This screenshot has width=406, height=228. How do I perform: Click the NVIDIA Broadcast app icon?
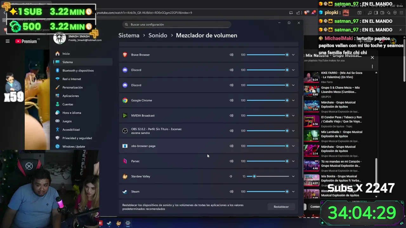(125, 116)
